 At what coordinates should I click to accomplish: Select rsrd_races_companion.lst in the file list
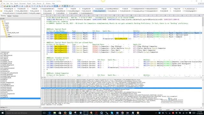click(x=7, y=94)
